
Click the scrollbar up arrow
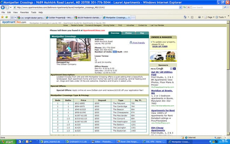point(228,22)
